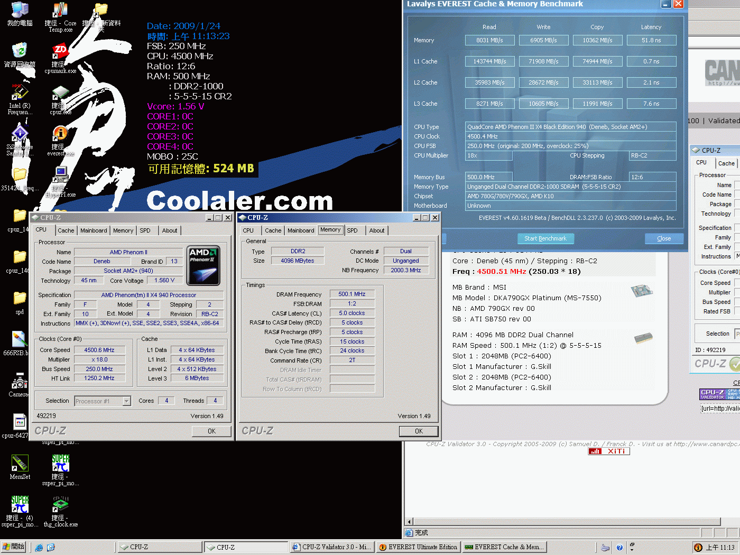Click the Start Benchmark button in EVEREST
This screenshot has height=555, width=740.
click(545, 238)
